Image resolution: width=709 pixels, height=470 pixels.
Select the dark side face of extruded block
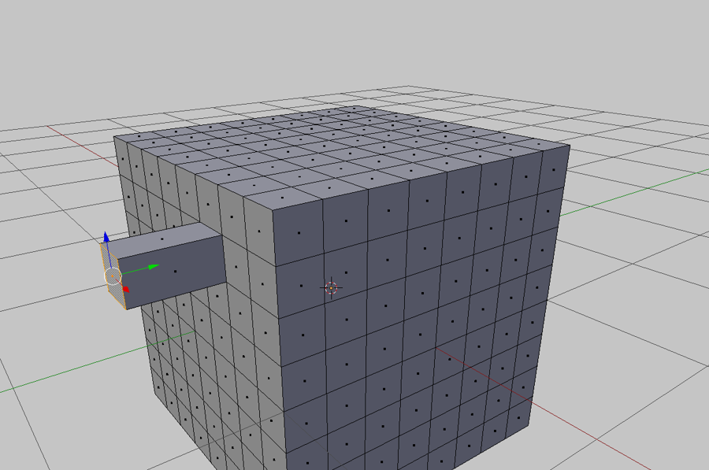click(176, 271)
